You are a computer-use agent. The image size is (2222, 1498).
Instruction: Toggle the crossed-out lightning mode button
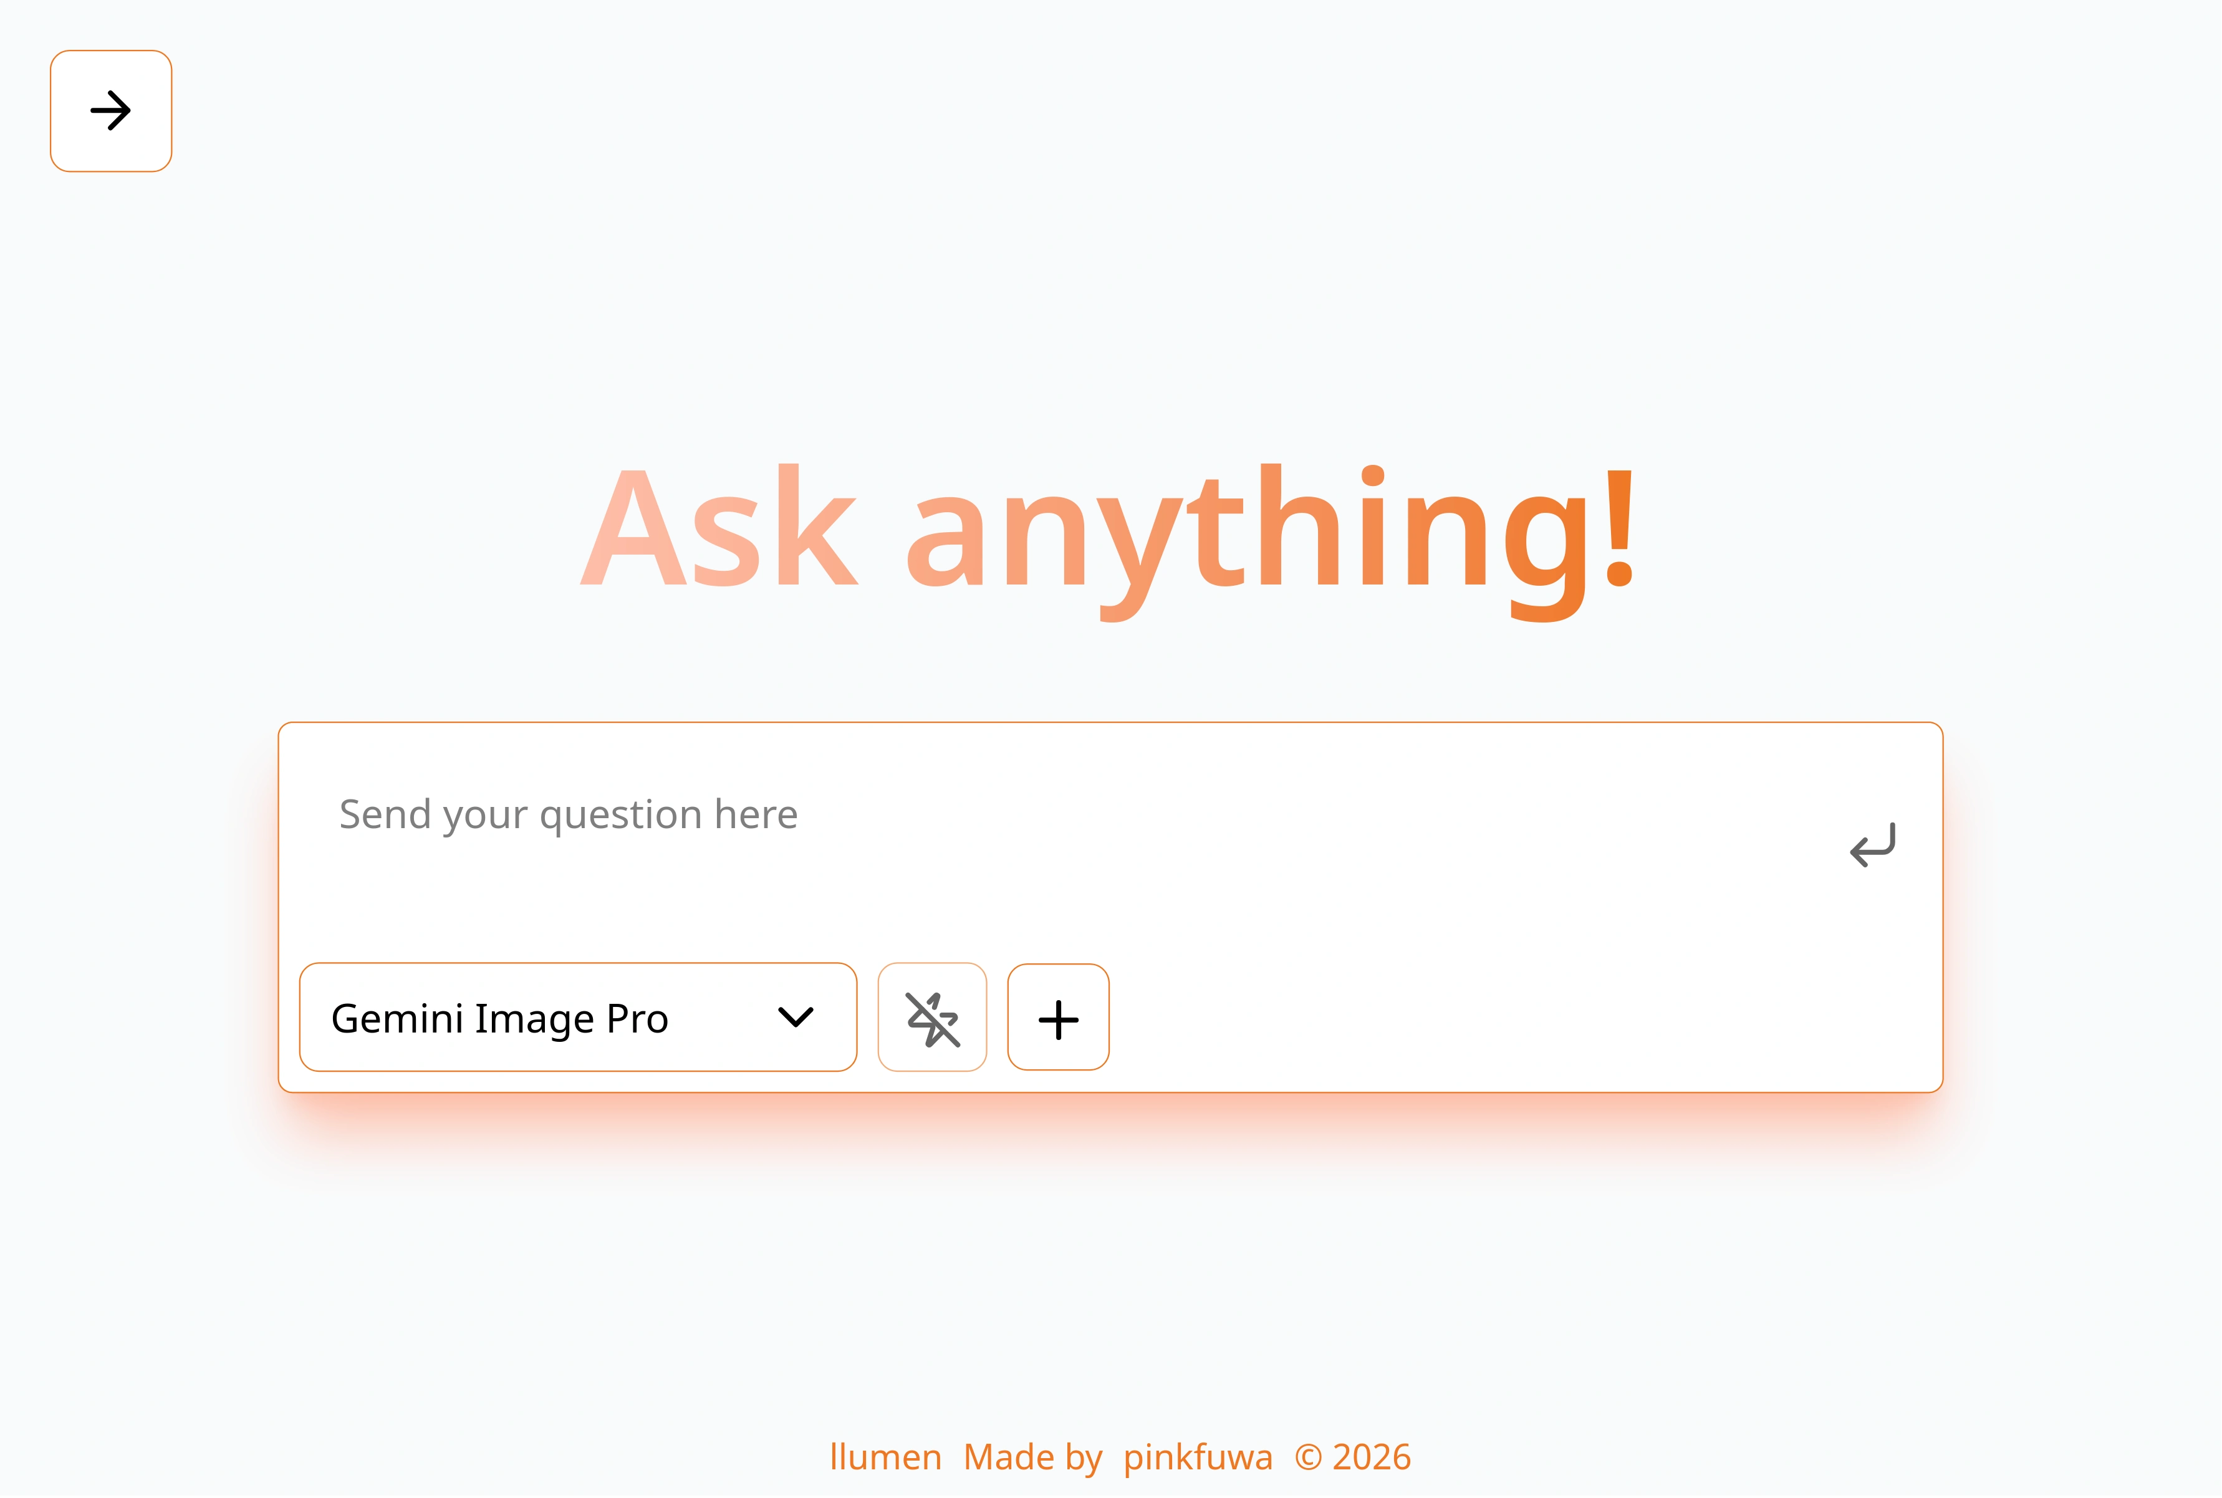932,1018
